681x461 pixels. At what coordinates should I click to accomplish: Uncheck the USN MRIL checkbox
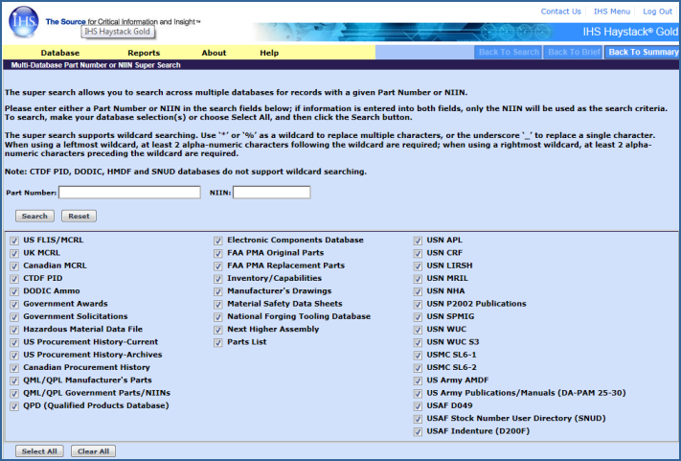pyautogui.click(x=418, y=279)
